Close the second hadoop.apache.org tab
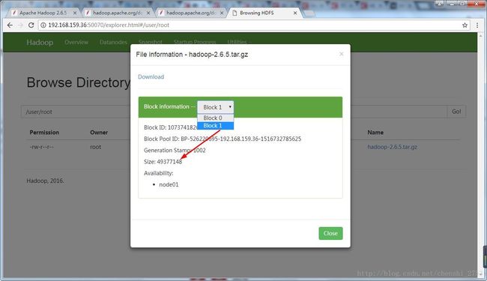Viewport: 487px width, 281px height. pos(148,13)
